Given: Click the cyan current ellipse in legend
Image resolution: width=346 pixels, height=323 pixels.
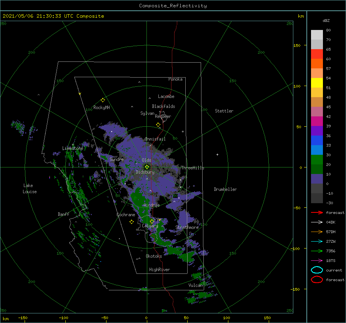Looking at the screenshot, I should click(317, 270).
